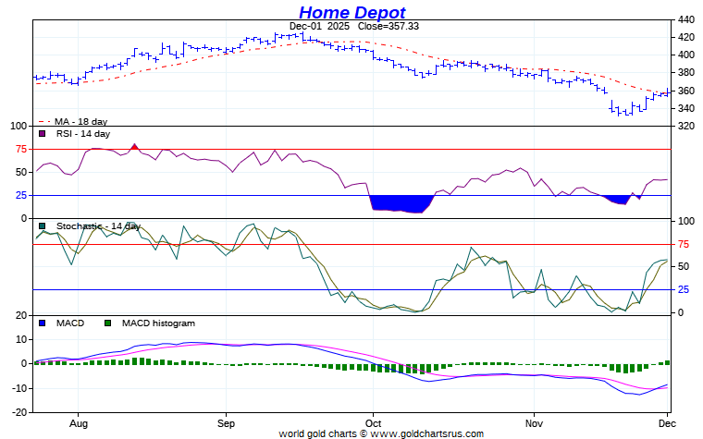The image size is (703, 439).
Task: Click the Oct month label
Action: click(x=373, y=423)
